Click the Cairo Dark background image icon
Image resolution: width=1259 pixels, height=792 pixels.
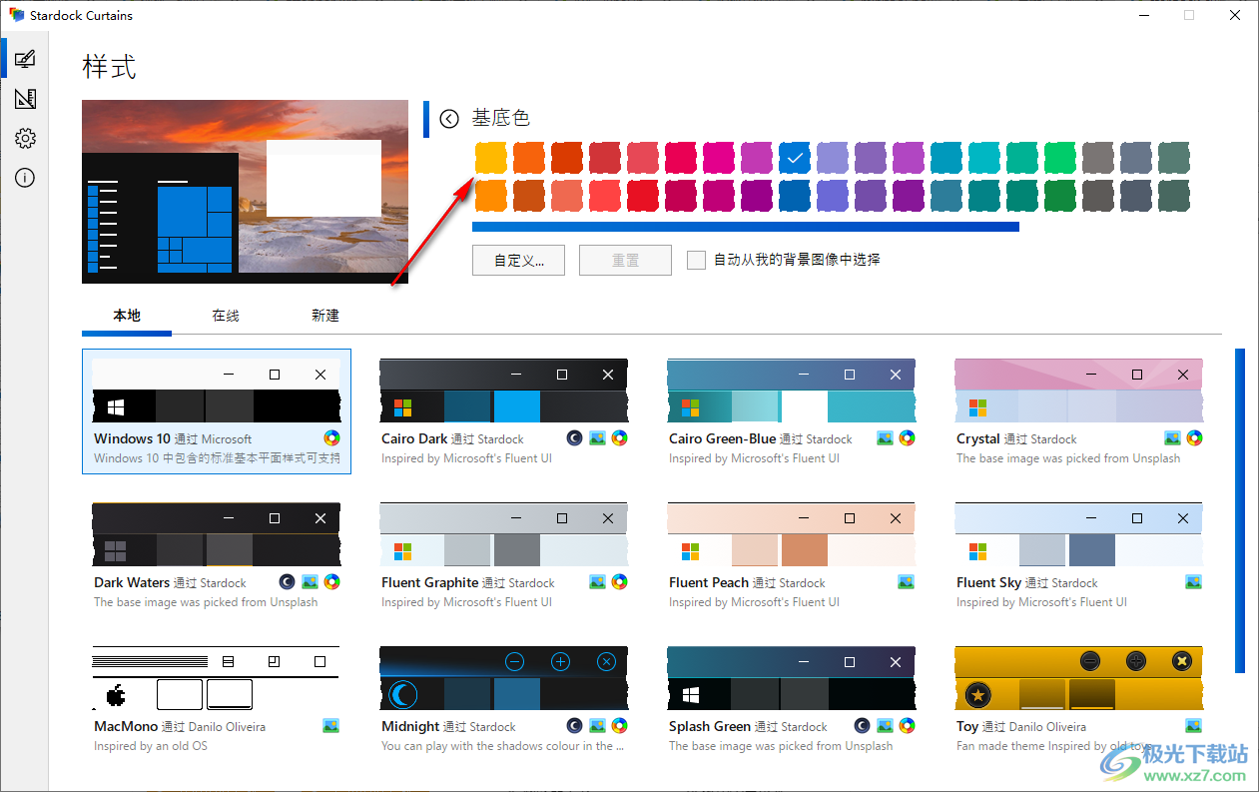tap(597, 437)
